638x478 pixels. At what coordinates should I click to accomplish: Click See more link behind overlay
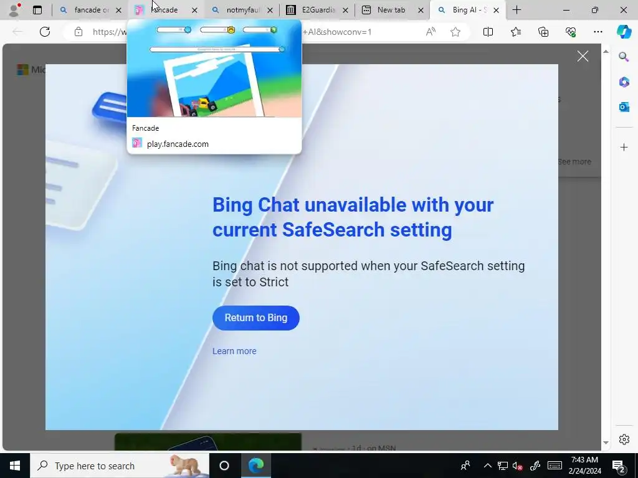[574, 162]
